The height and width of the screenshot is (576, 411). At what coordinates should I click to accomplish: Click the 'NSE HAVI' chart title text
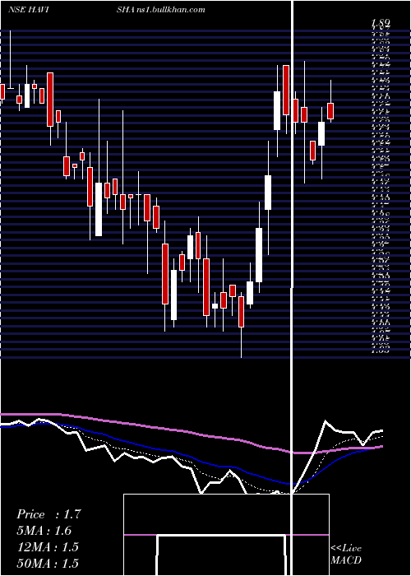[29, 10]
